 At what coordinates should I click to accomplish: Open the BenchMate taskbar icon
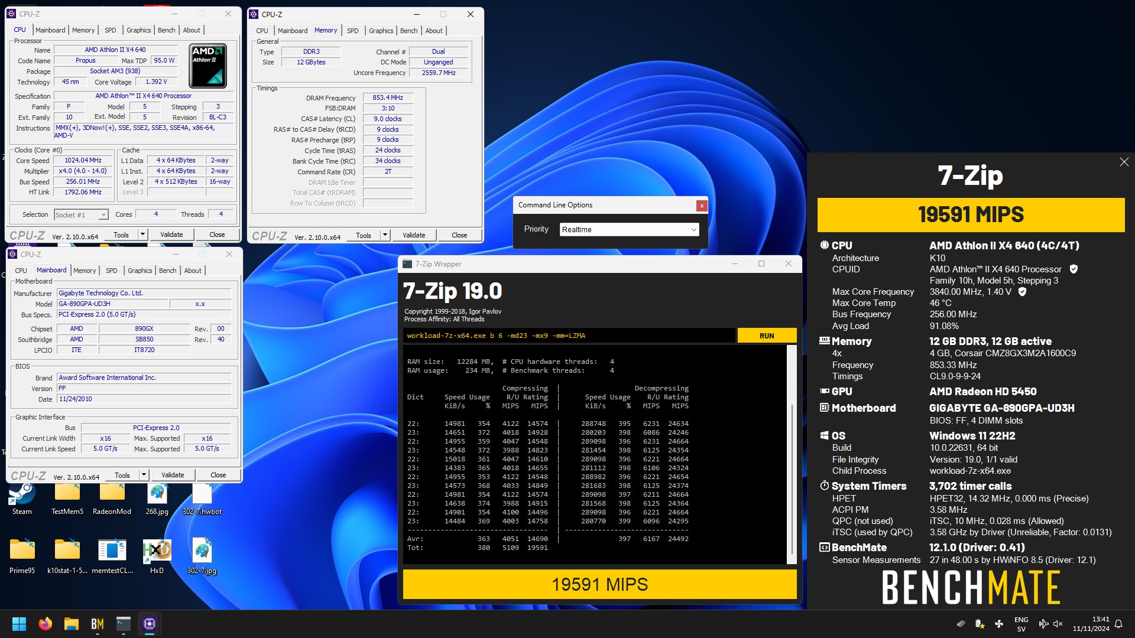coord(98,624)
